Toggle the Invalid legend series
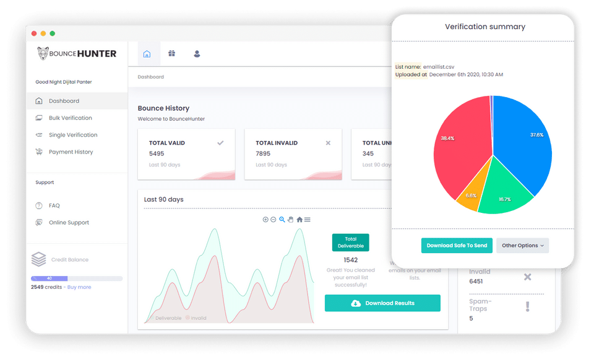The image size is (594, 357). coord(196,318)
